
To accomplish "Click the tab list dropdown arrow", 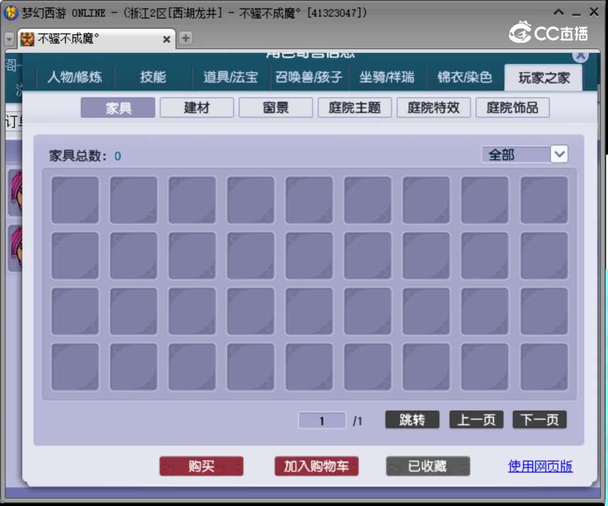I will pyautogui.click(x=9, y=39).
